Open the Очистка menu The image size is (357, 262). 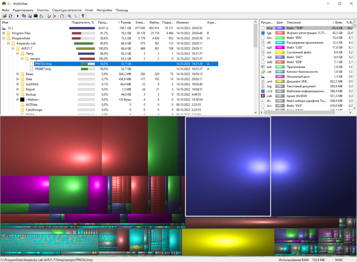click(43, 10)
